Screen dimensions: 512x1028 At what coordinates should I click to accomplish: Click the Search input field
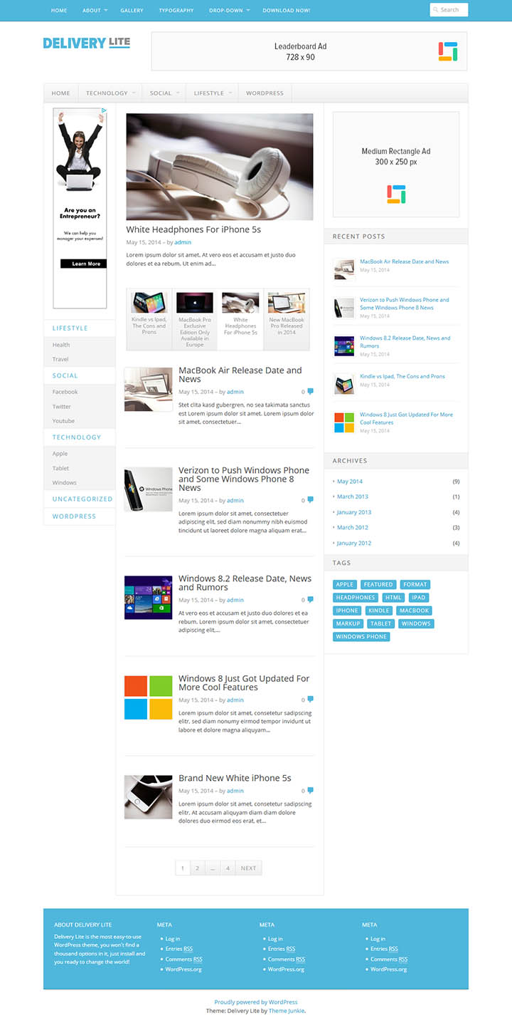click(449, 10)
